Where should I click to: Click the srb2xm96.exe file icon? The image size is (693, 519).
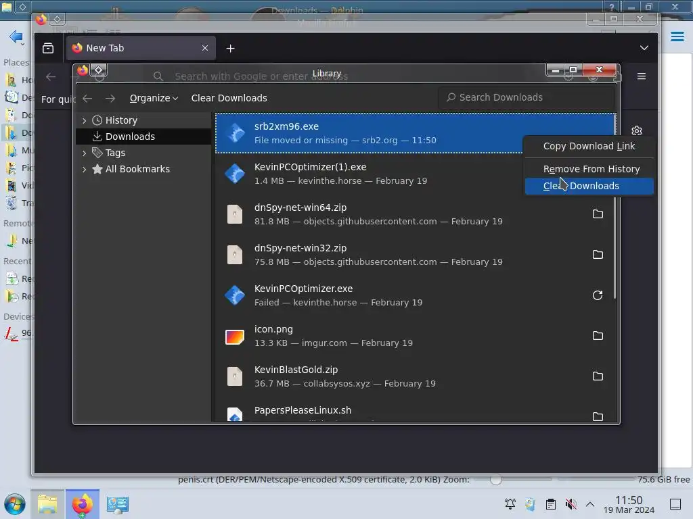pyautogui.click(x=235, y=133)
